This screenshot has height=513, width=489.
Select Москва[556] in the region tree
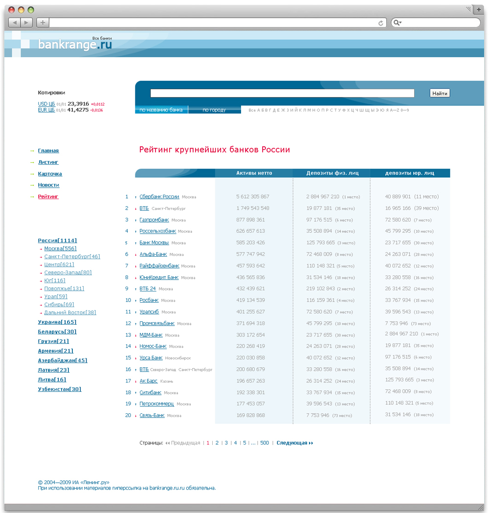[x=60, y=249]
